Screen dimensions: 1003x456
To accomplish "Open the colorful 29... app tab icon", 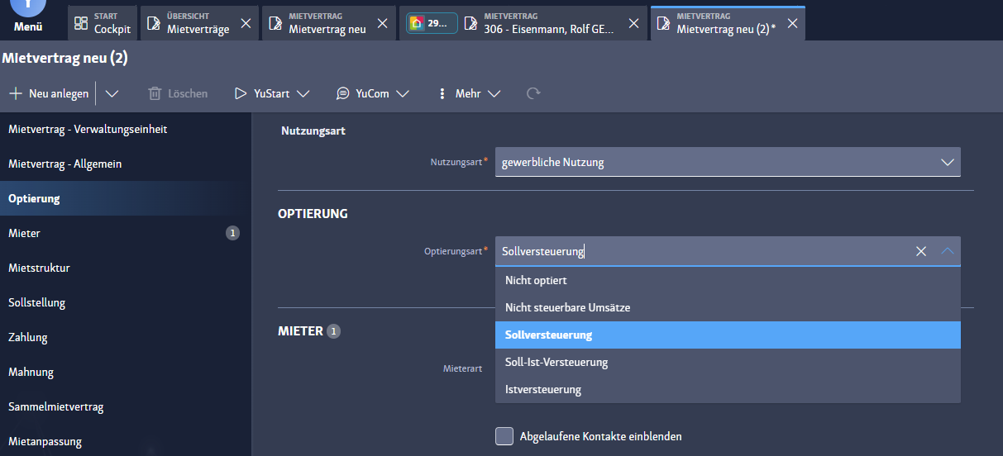I will point(417,23).
